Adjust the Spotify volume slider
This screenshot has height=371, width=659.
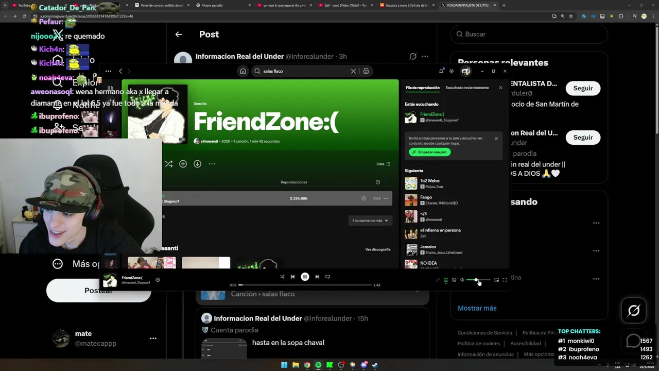coord(478,280)
